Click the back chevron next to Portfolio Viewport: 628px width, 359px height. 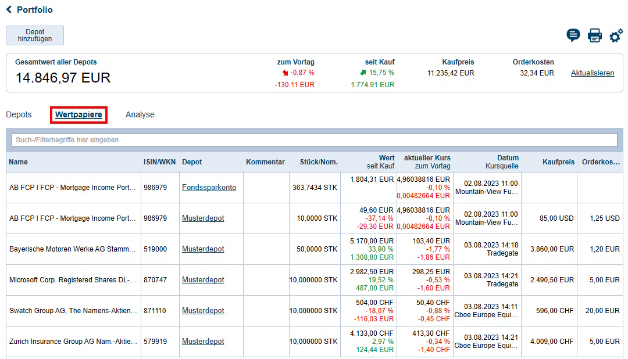coord(9,10)
